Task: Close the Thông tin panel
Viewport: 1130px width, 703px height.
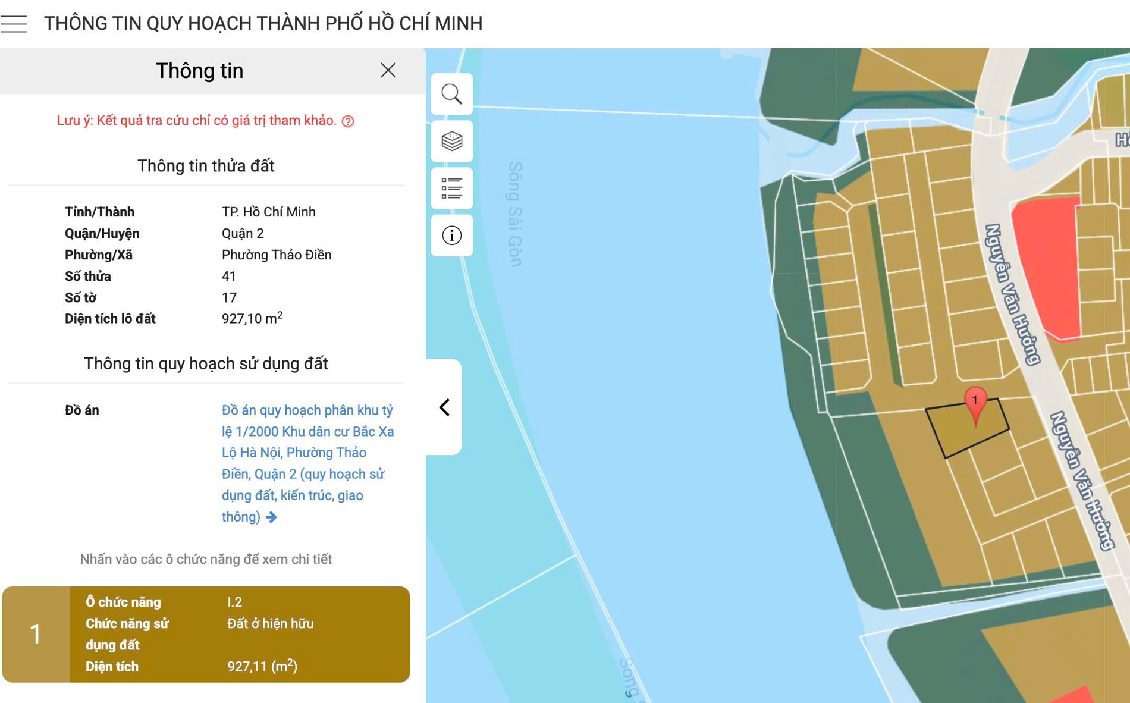Action: tap(388, 70)
